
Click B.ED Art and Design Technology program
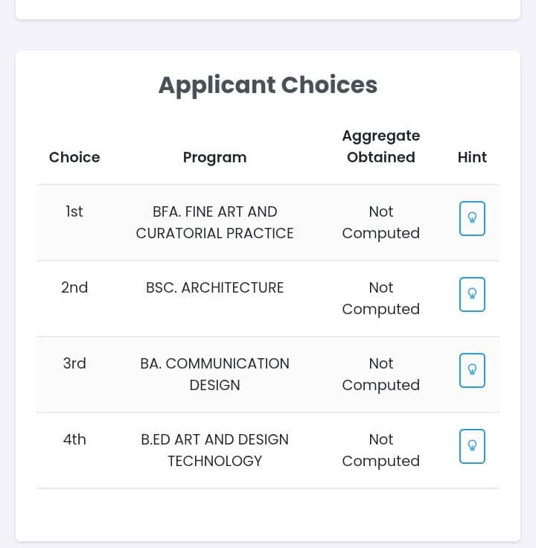215,450
